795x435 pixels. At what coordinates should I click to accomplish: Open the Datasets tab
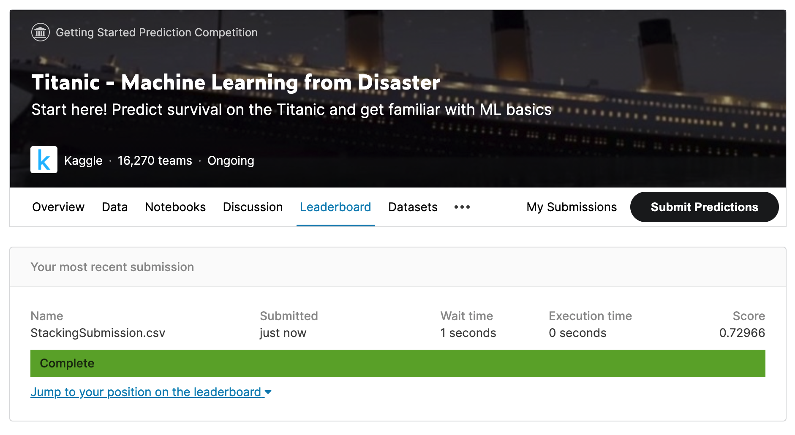(413, 207)
